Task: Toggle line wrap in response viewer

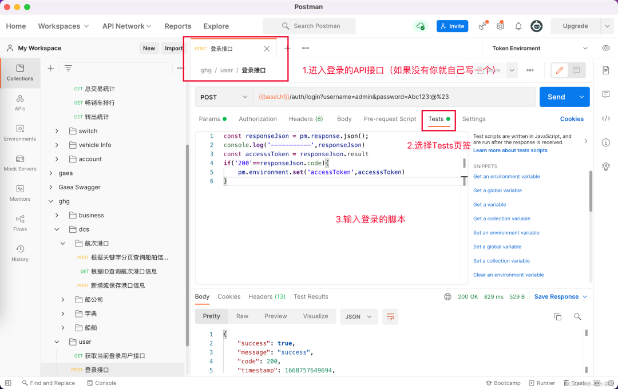Action: tap(390, 317)
